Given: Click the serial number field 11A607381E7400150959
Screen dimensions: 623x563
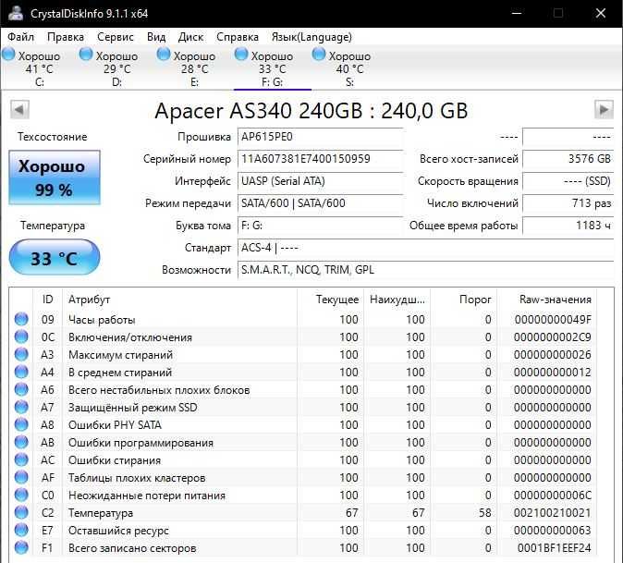Looking at the screenshot, I should 320,159.
